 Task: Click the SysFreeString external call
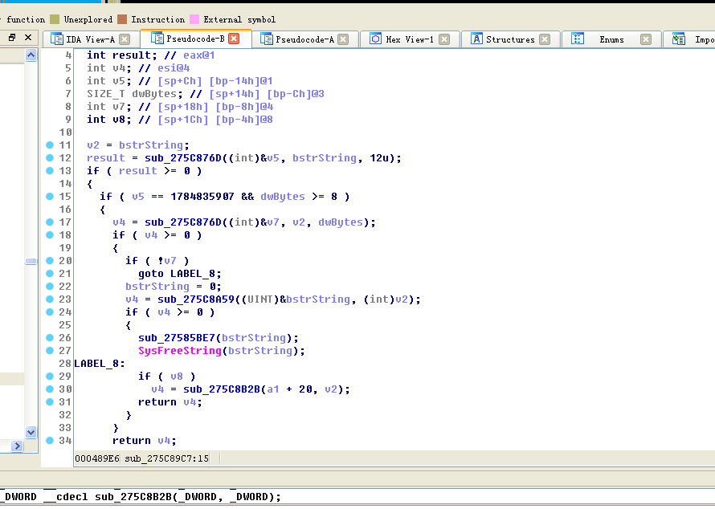180,351
